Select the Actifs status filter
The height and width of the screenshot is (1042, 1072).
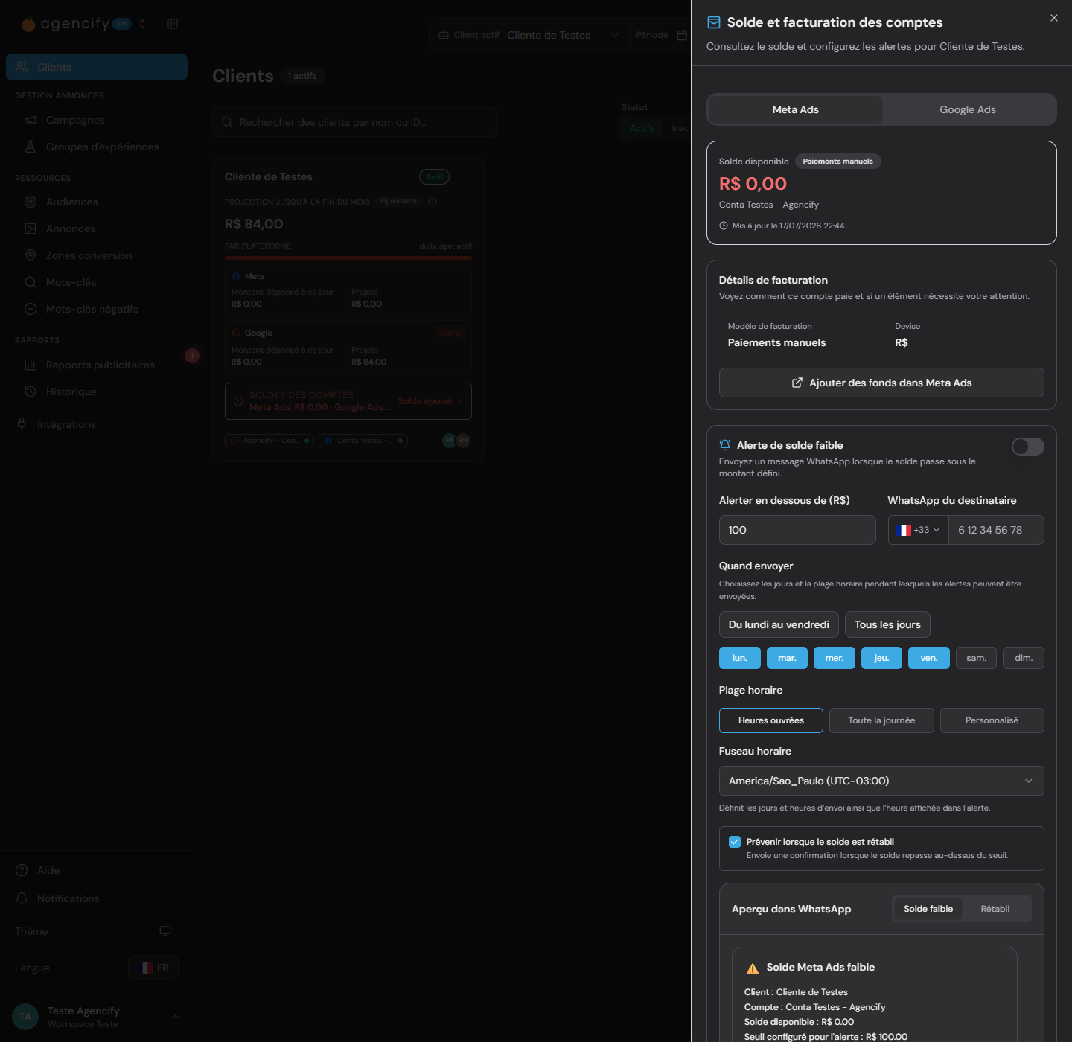point(641,128)
